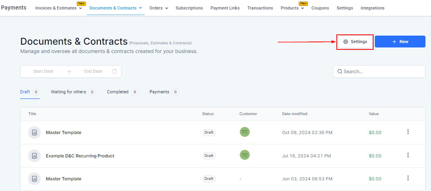Click the TC customer avatar dated Jul 16

[x=245, y=155]
